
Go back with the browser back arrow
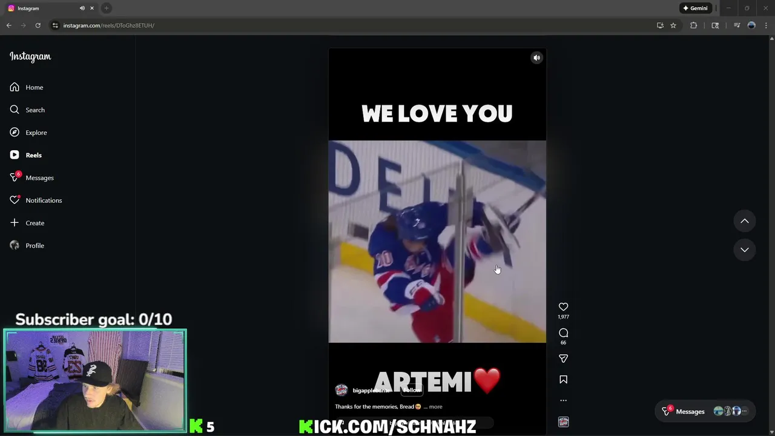(x=8, y=25)
